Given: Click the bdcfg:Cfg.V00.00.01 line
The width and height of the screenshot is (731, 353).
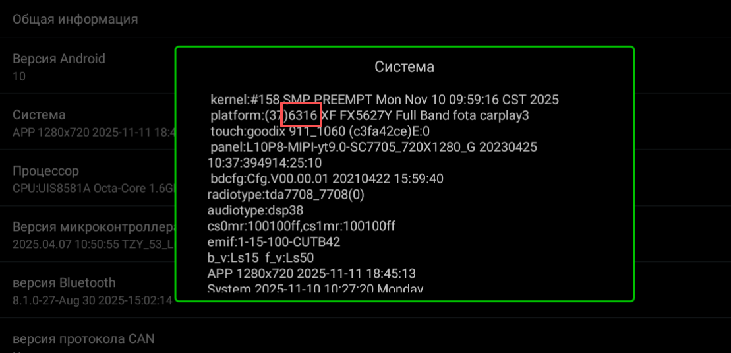Looking at the screenshot, I should (327, 179).
